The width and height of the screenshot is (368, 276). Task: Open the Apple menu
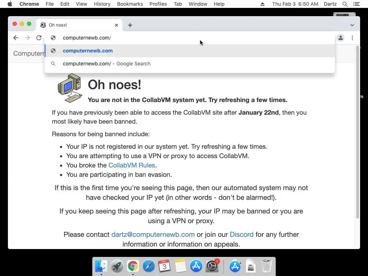(x=10, y=4)
